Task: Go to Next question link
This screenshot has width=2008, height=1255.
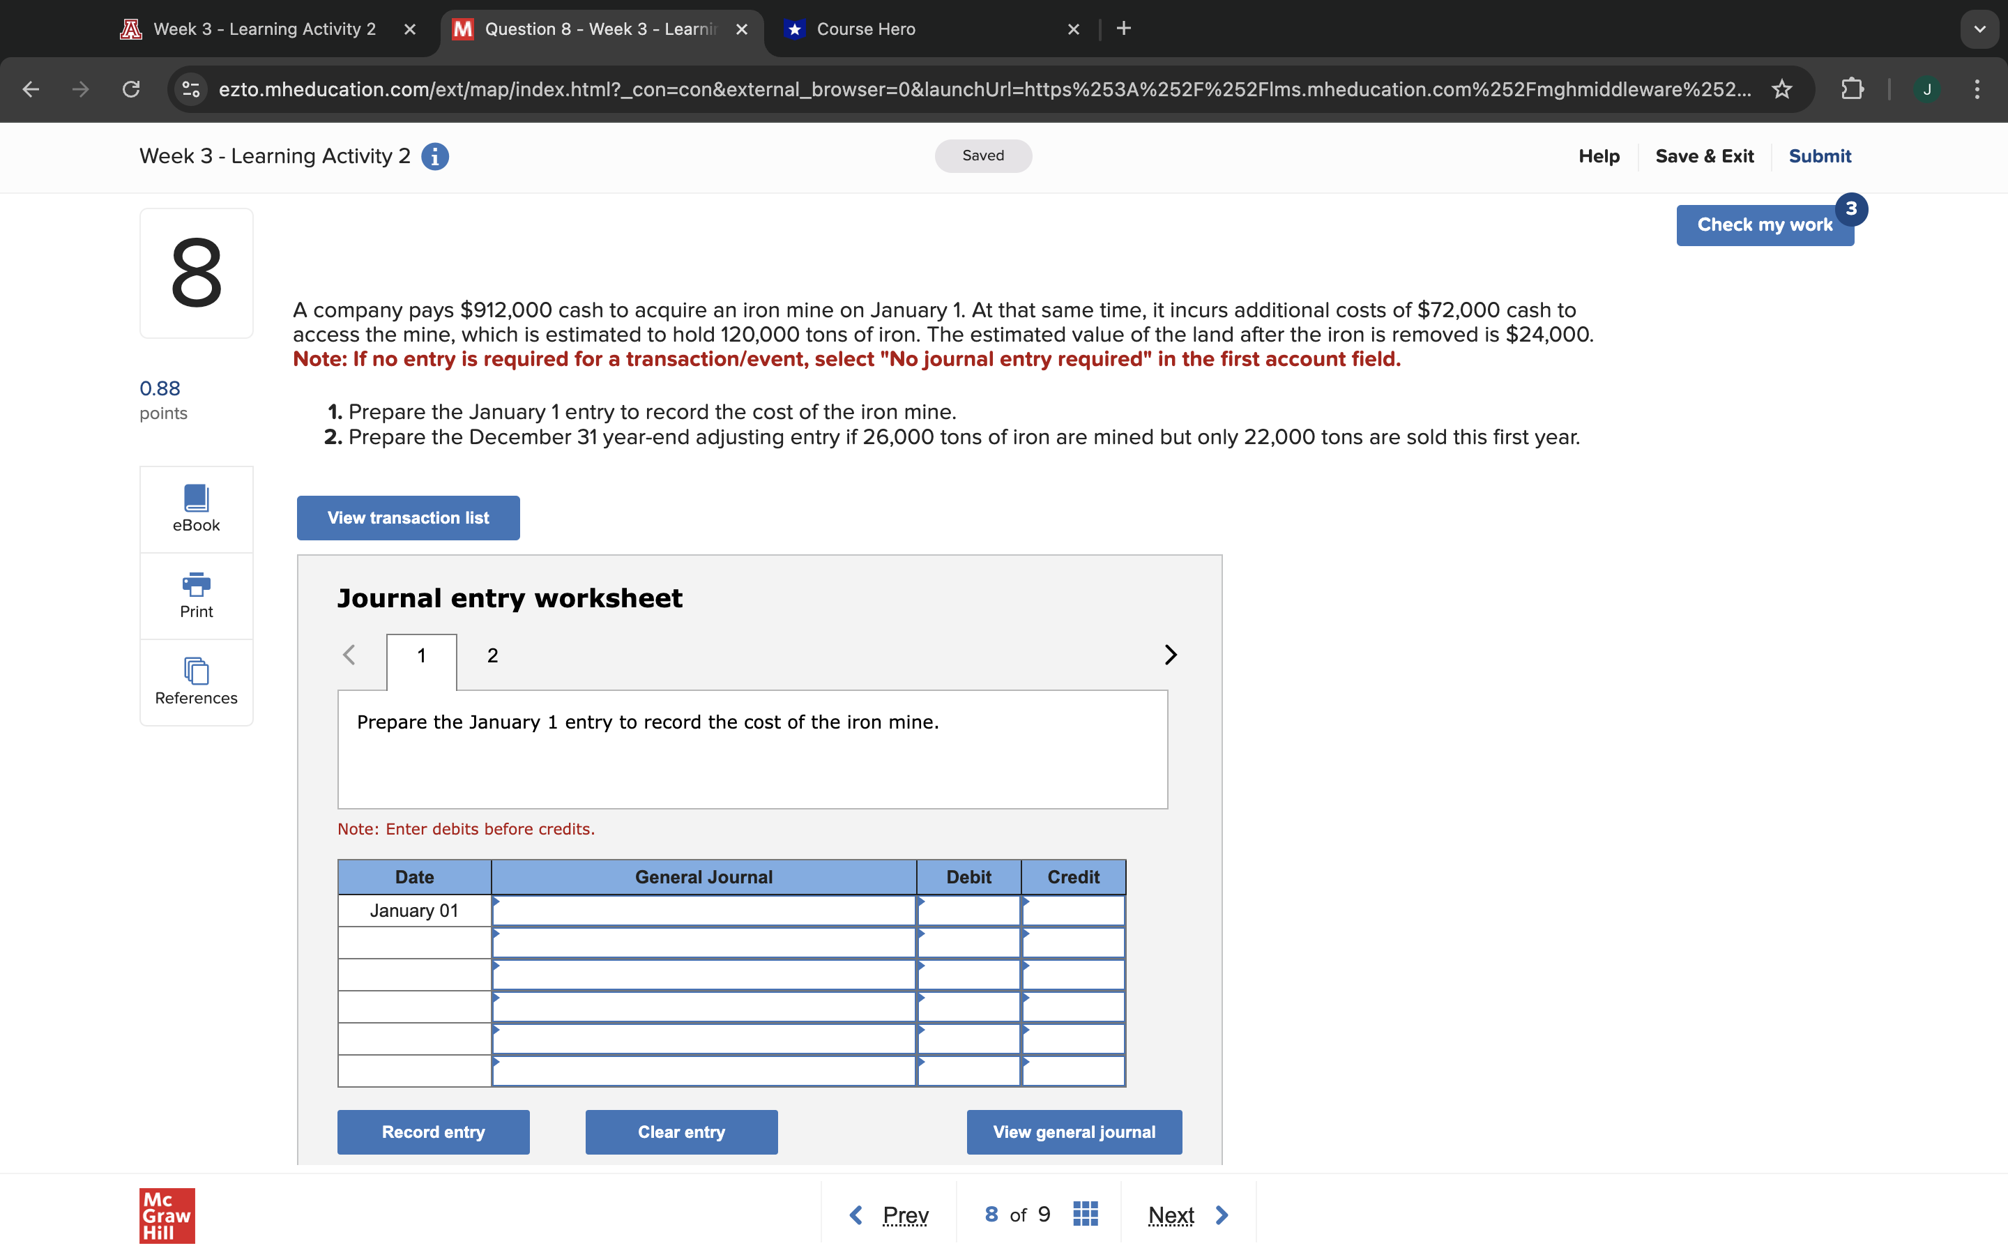Action: point(1171,1215)
